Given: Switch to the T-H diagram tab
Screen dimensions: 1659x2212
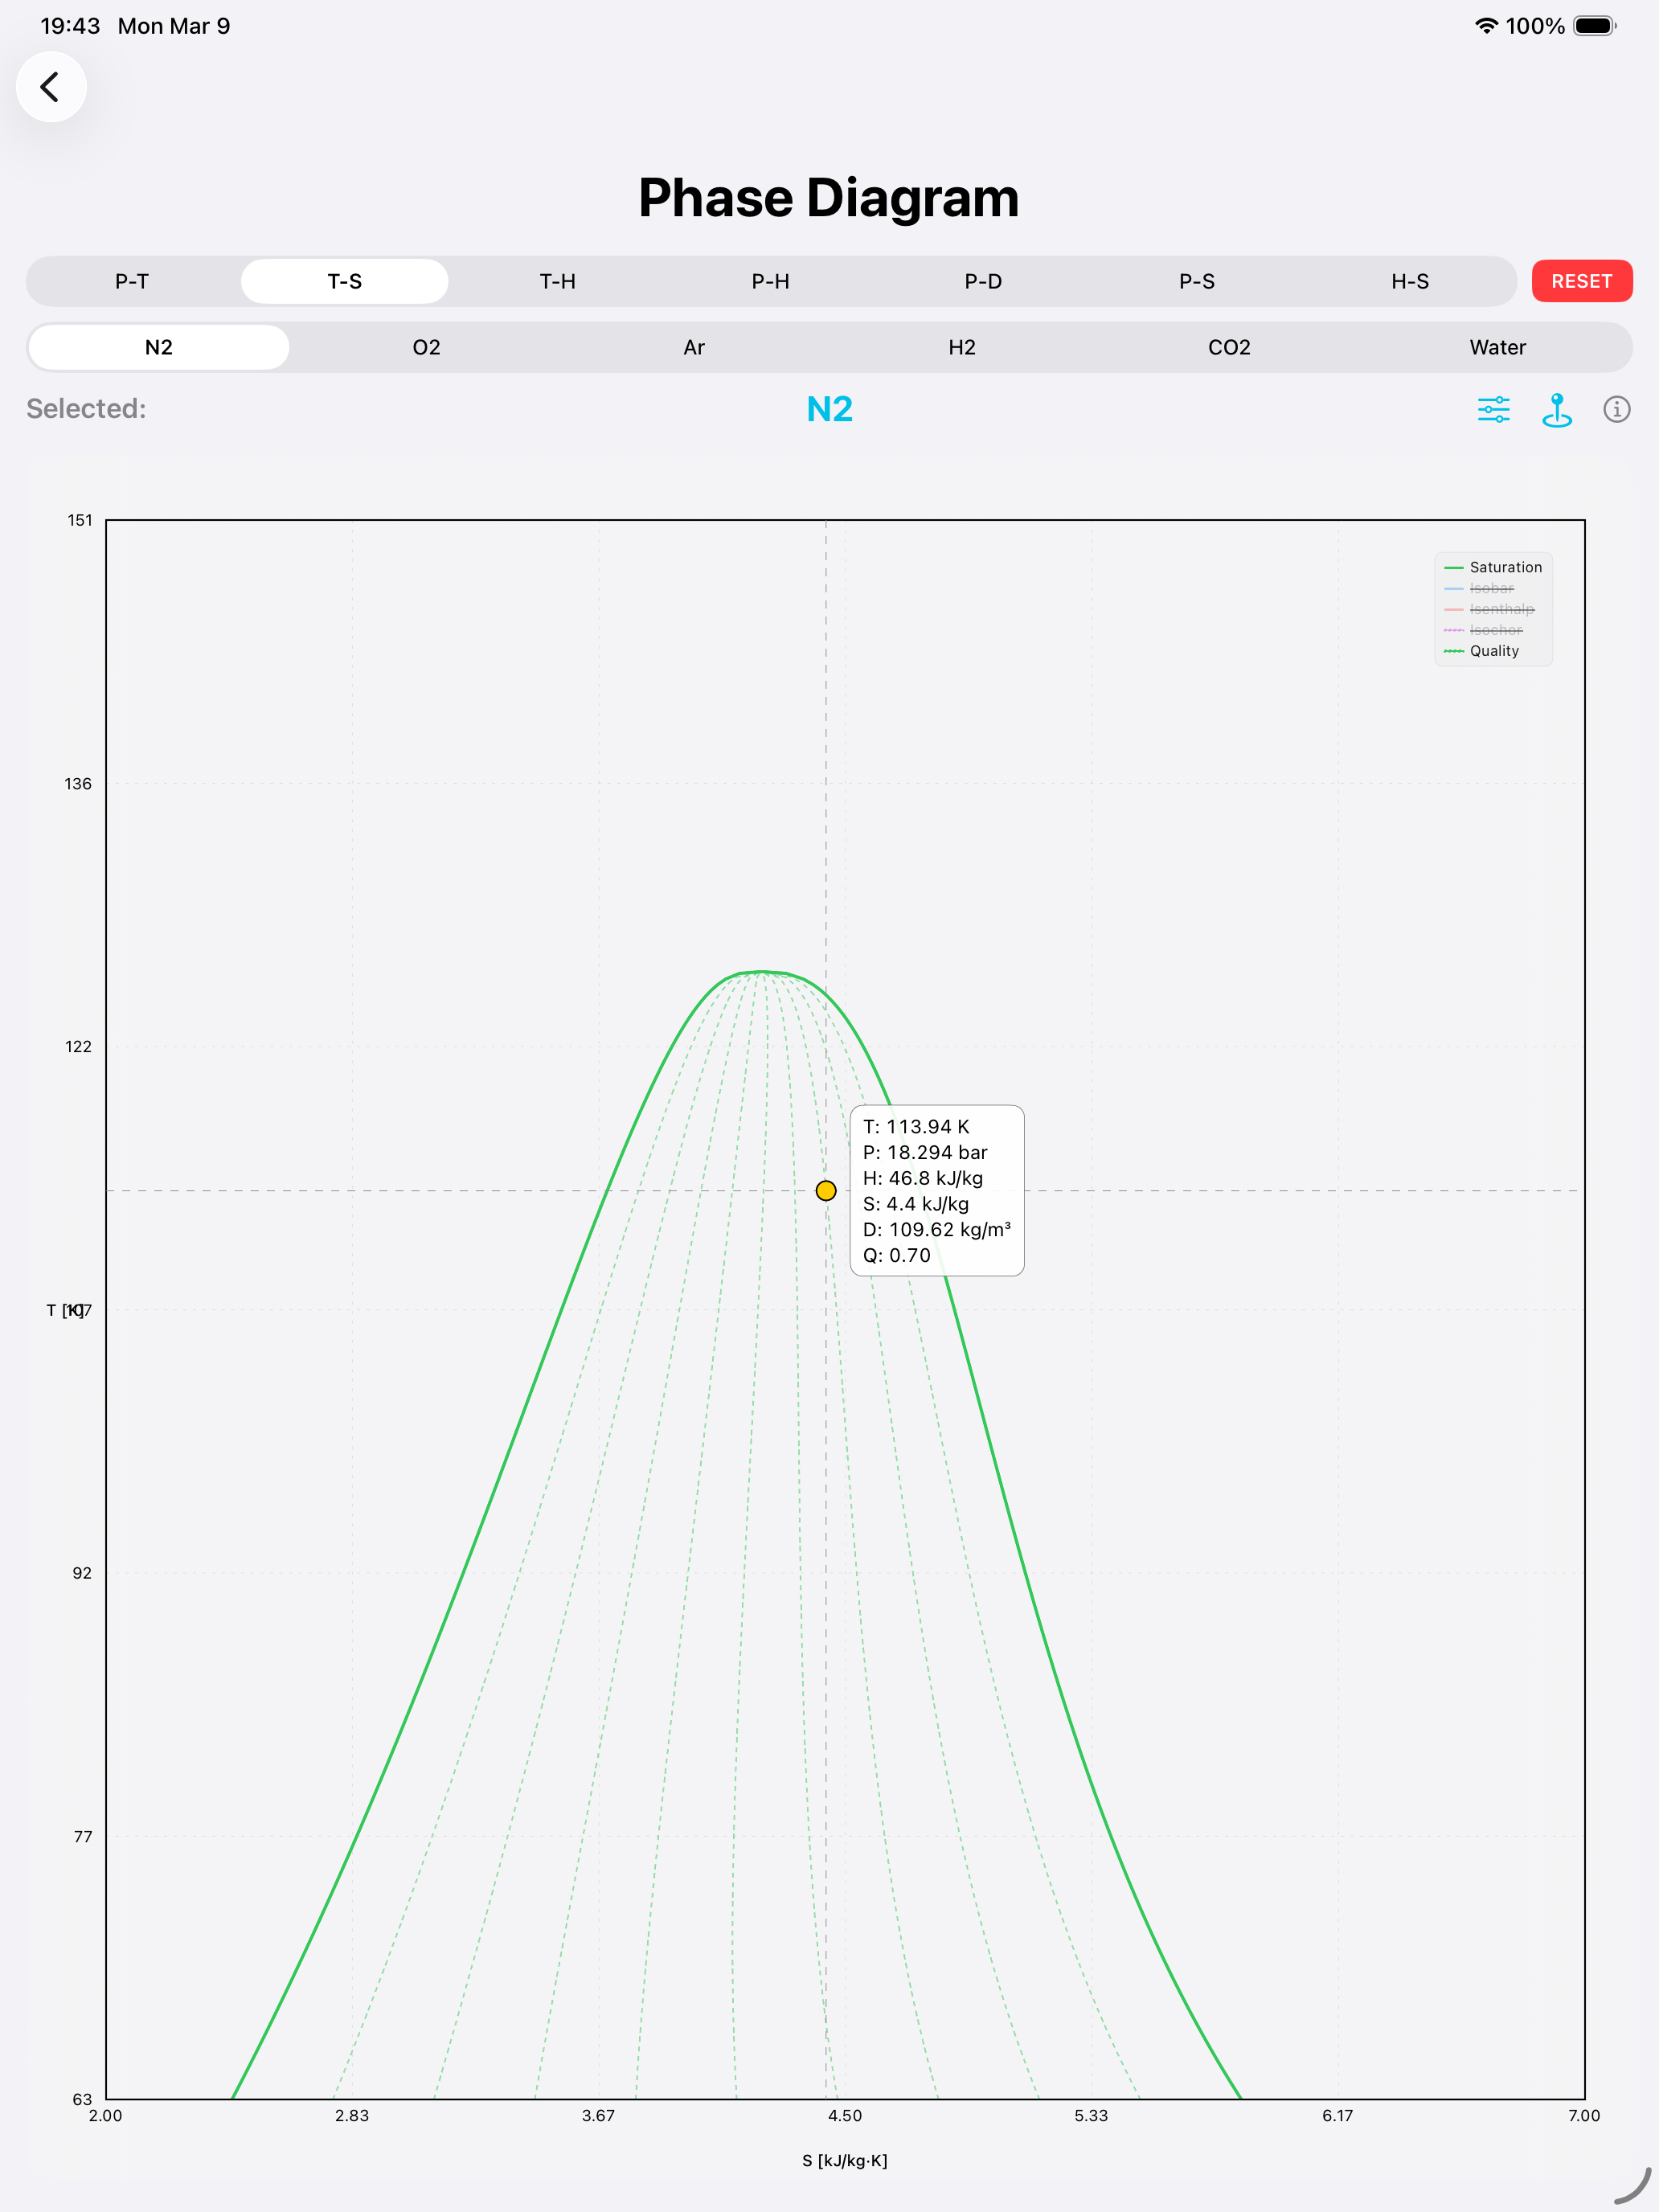Looking at the screenshot, I should 557,281.
